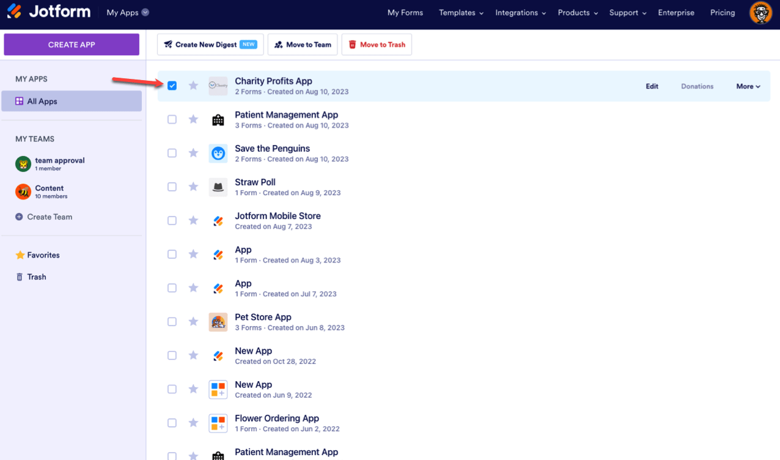The image size is (780, 460).
Task: Select checkbox for New App created Jun 9, 2022
Action: 172,389
